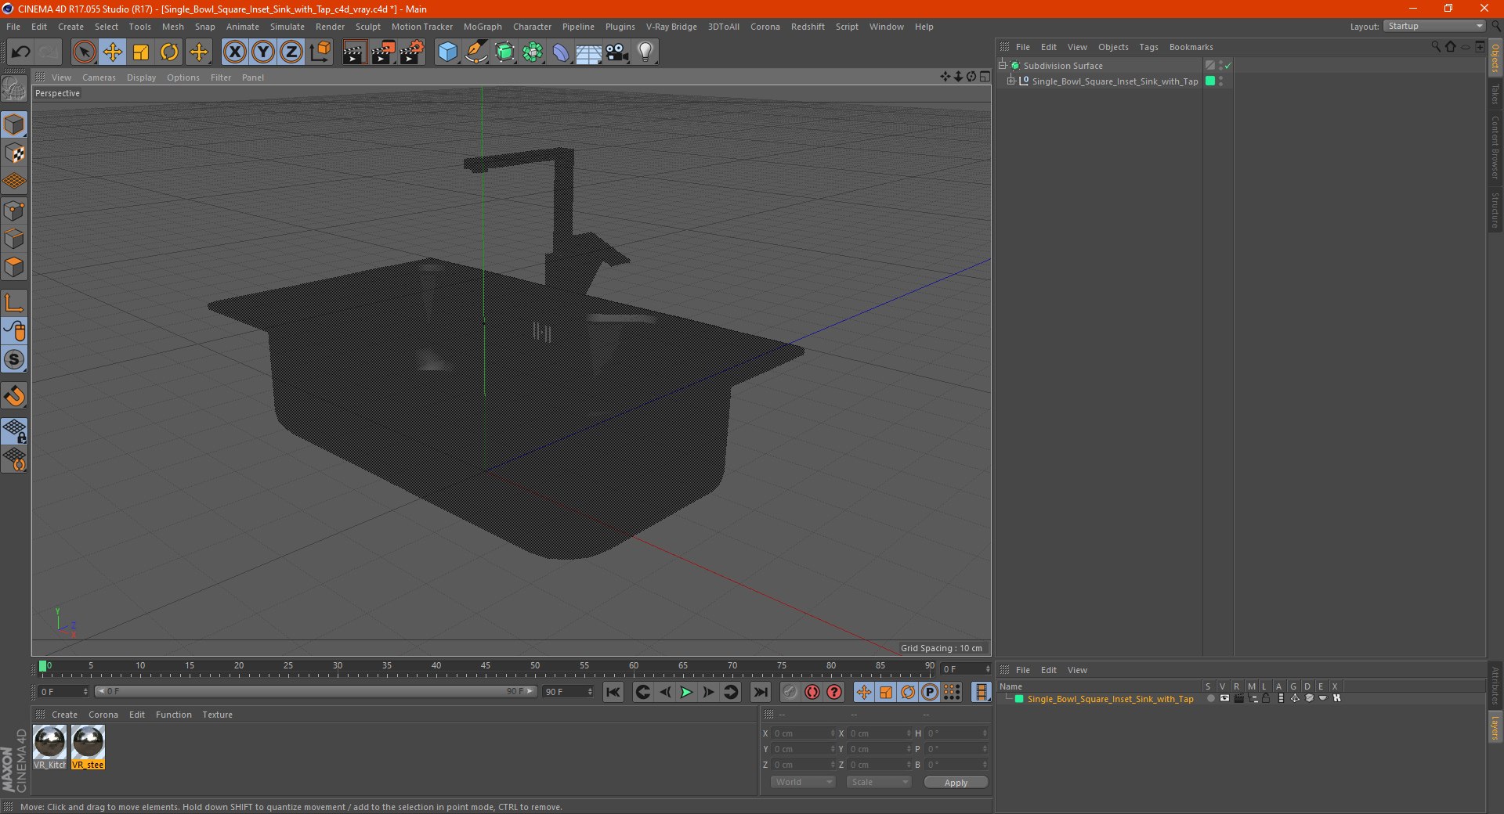Toggle layer solo in Layer Manager

click(x=1210, y=699)
